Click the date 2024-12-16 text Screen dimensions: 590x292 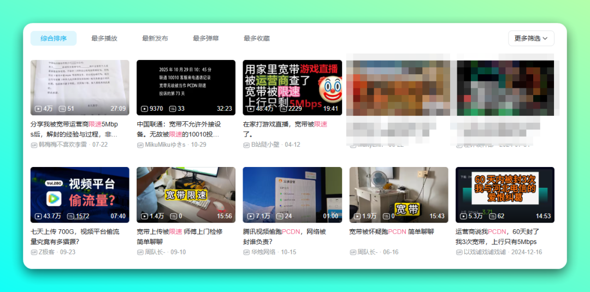click(x=527, y=252)
